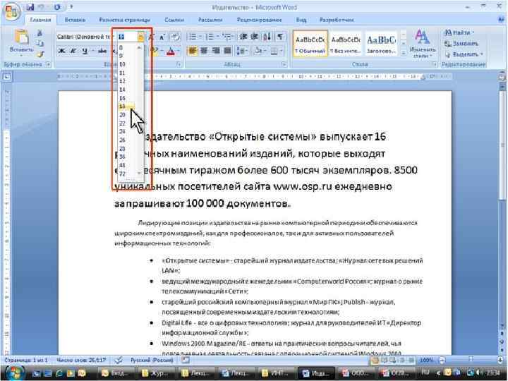Save document via Quick Access toolbar
This screenshot has width=508, height=381.
30,7
